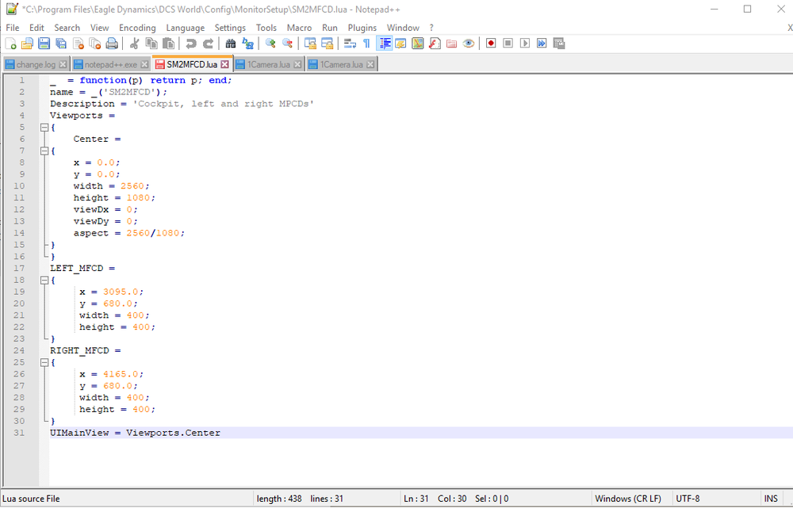Start macro recording with red dot icon
Viewport: 793px width, 512px height.
pos(491,44)
